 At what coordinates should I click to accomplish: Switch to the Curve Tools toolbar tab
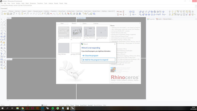(62, 11)
